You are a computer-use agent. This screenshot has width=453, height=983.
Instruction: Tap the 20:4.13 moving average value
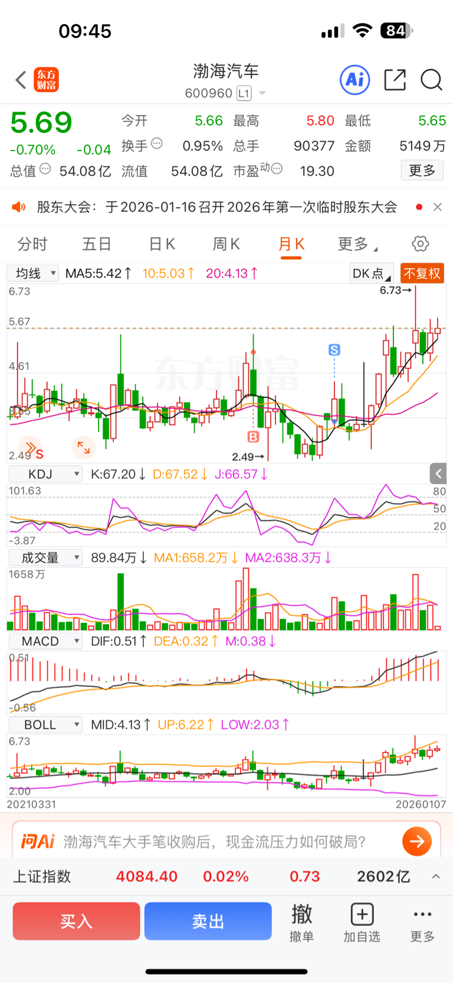pyautogui.click(x=232, y=273)
